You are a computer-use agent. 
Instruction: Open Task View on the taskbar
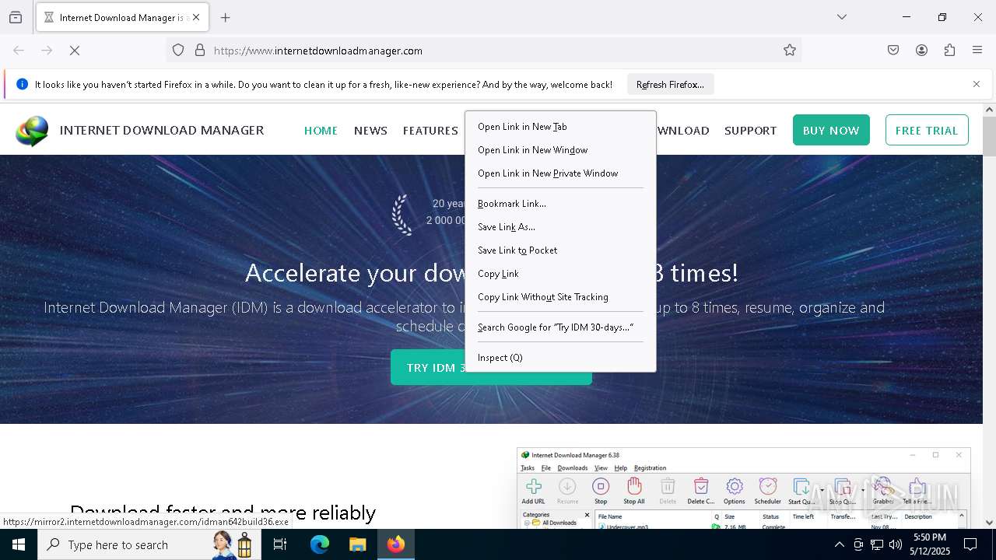click(x=280, y=544)
